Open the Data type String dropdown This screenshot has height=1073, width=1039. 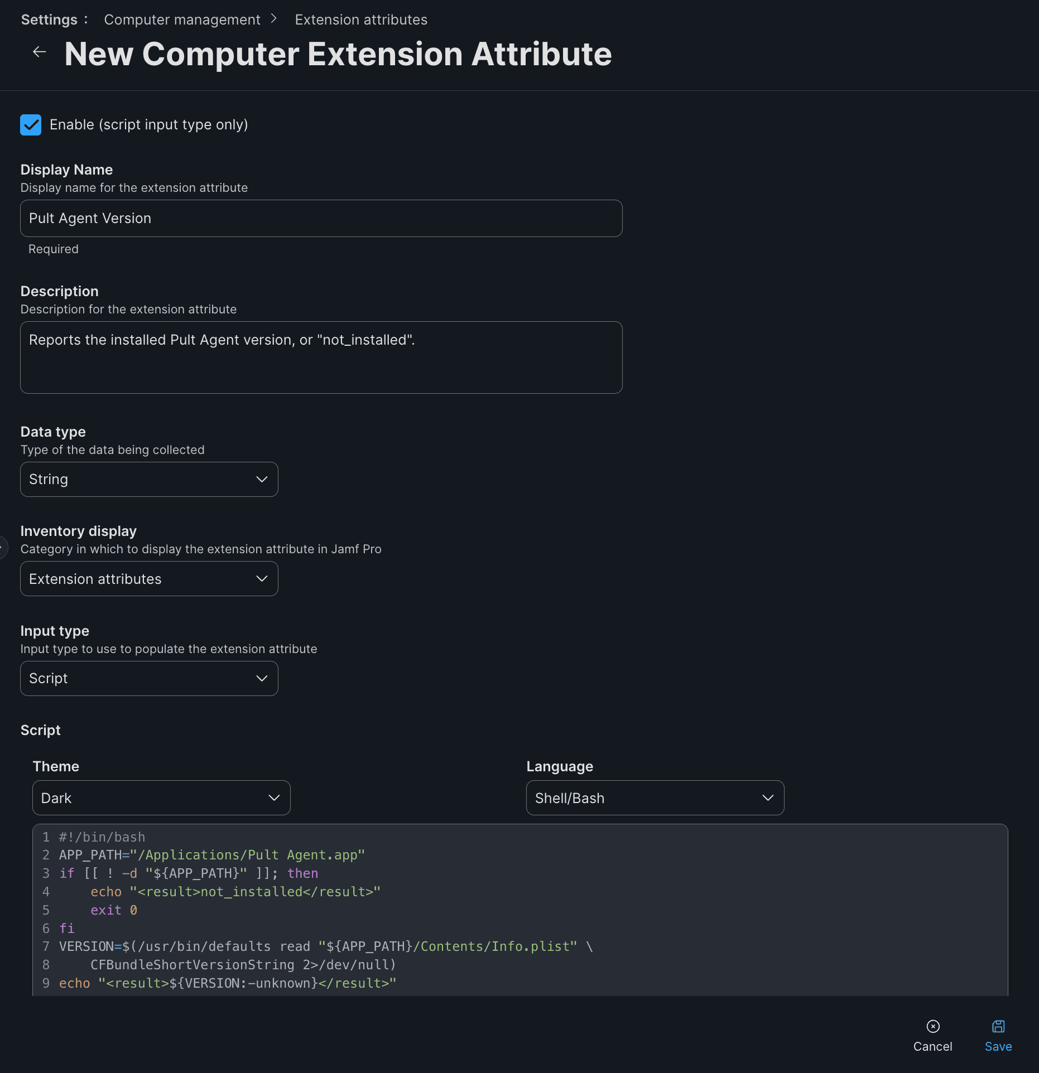point(149,479)
